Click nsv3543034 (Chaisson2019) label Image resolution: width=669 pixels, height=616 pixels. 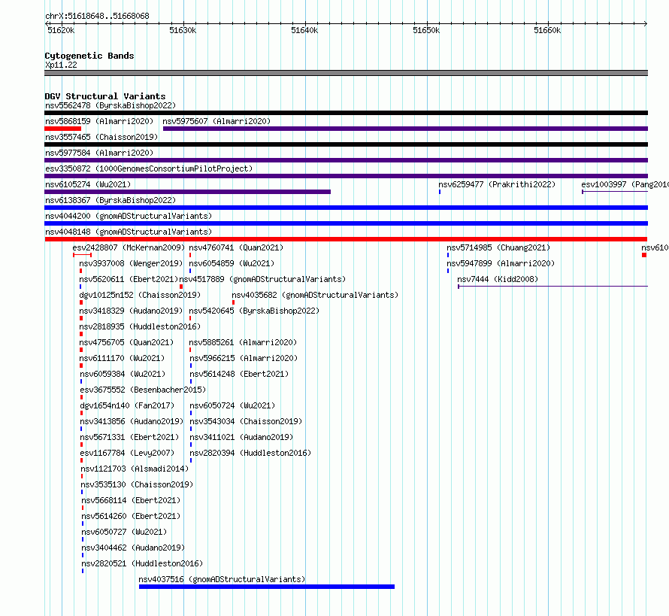point(247,421)
